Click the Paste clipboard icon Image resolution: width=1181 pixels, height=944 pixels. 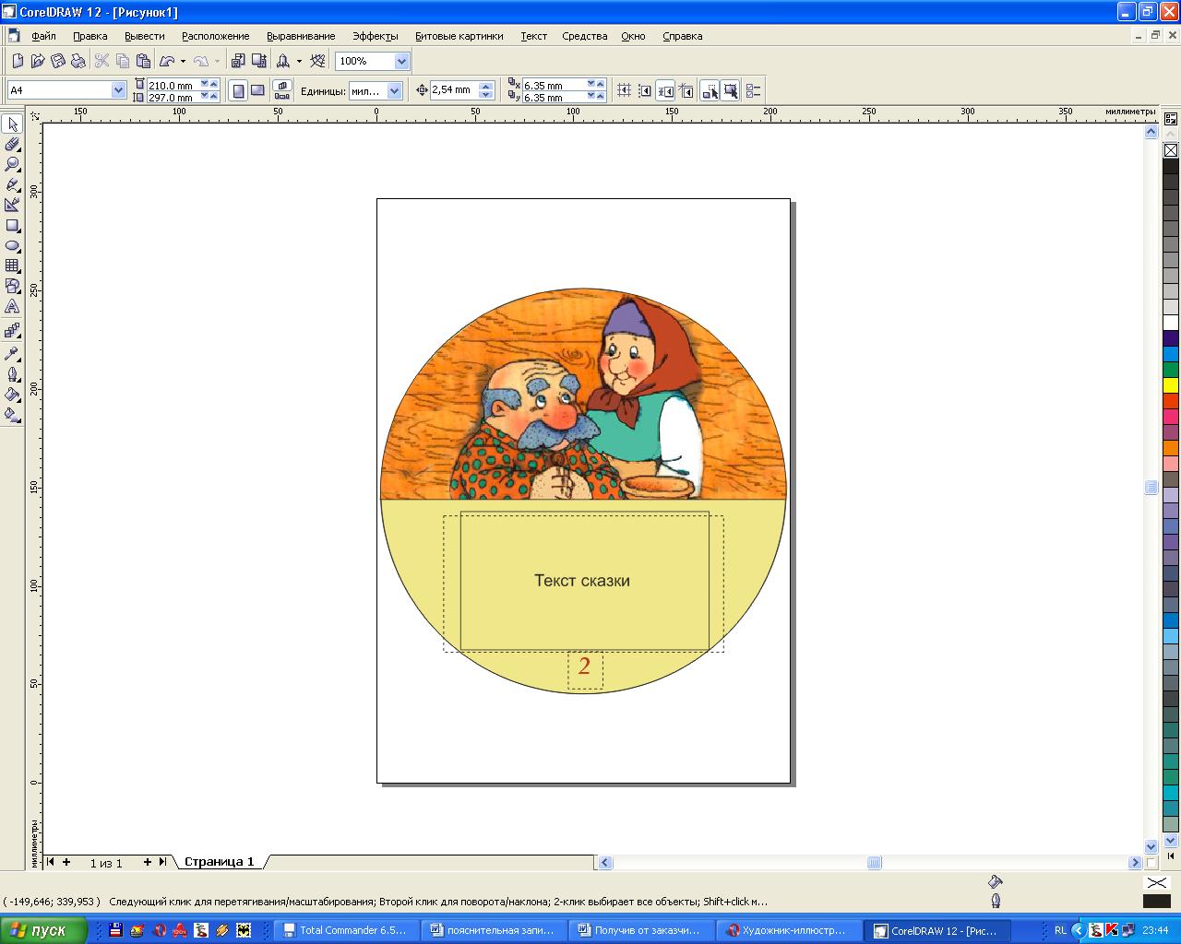(x=143, y=61)
